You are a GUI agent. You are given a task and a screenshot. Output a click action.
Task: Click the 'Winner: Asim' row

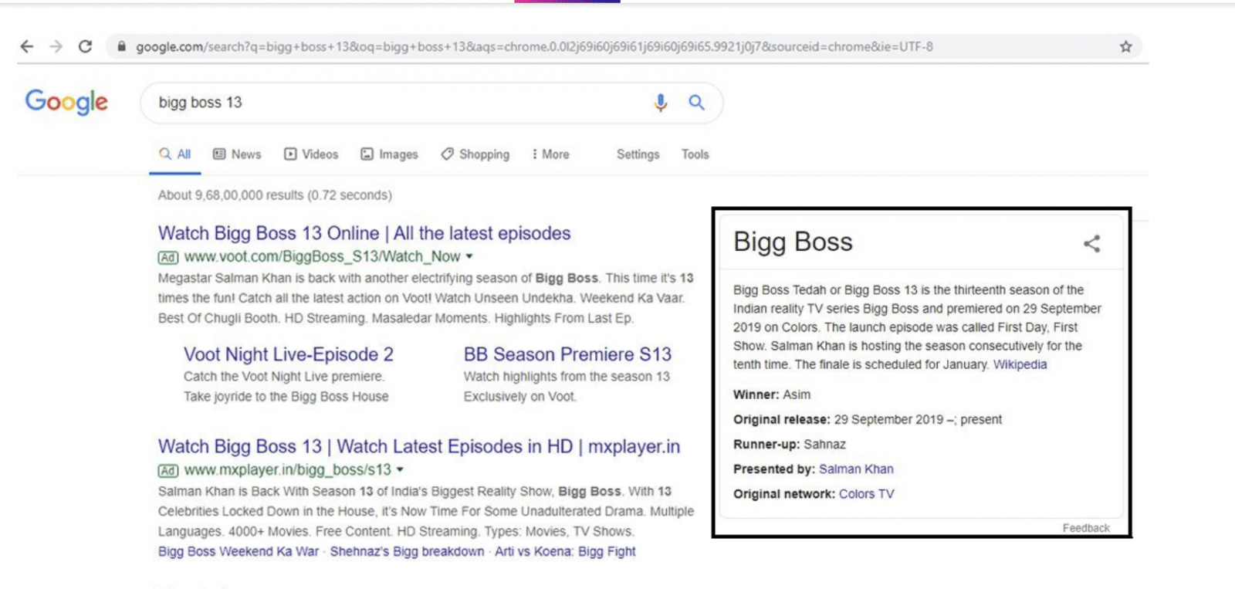[x=772, y=394]
